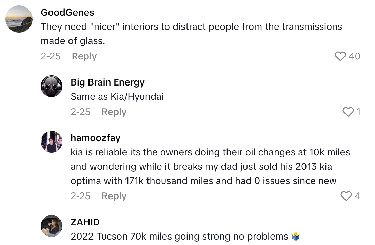375x245 pixels.
Task: Click the 4 likes count on hamoozfay's reply
Action: 357,196
